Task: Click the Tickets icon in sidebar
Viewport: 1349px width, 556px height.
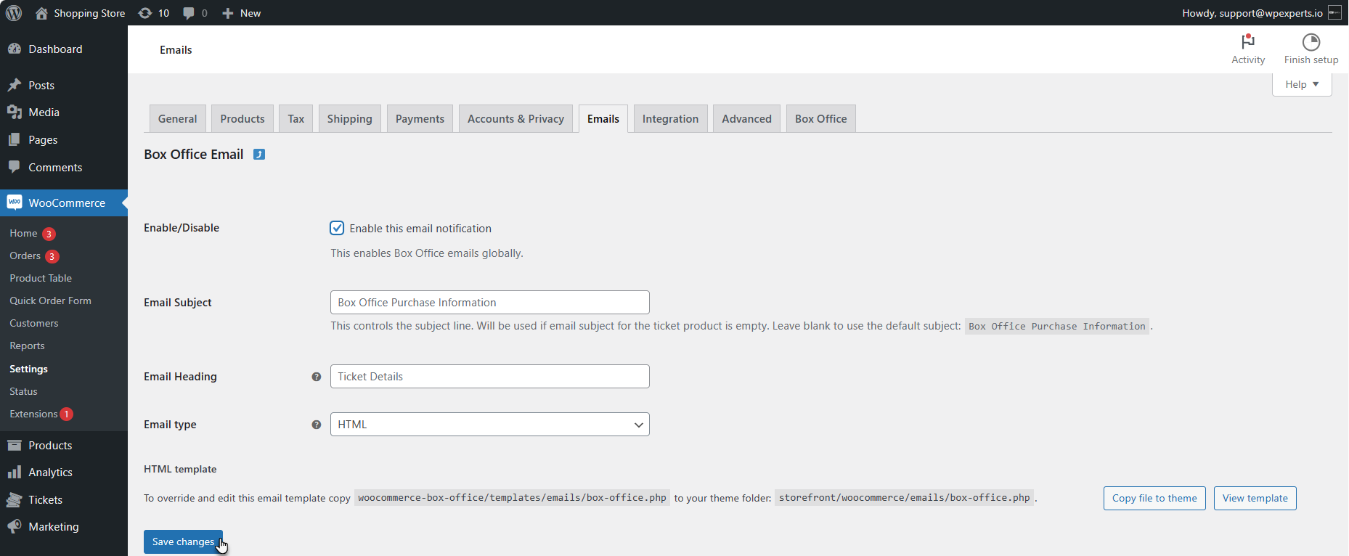Action: (x=15, y=499)
